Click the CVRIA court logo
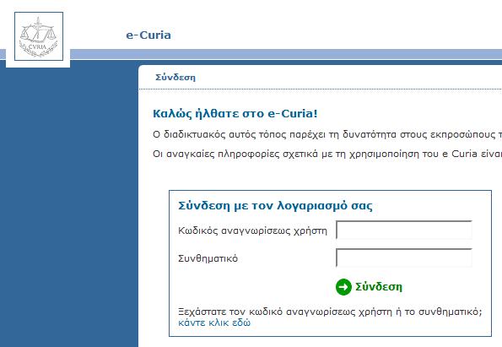 (39, 36)
